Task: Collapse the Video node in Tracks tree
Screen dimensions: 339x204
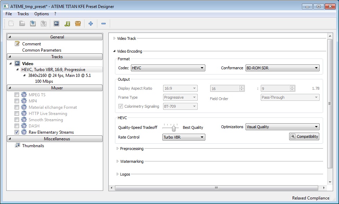Action: tap(10, 63)
